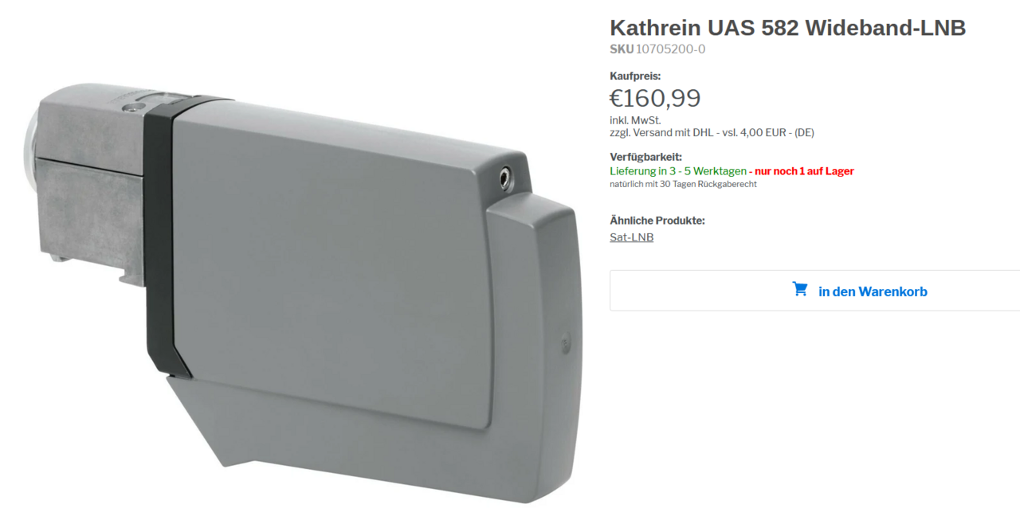Click the F-connector port on the LNB
Image resolution: width=1020 pixels, height=516 pixels.
point(505,178)
